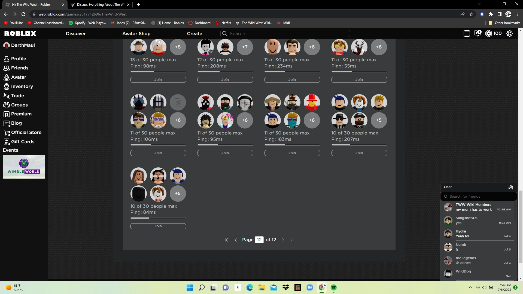Show hidden system tray icons chevron

(x=470, y=287)
